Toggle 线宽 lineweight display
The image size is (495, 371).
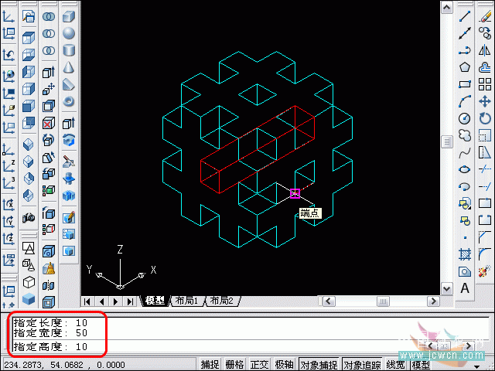(395, 365)
